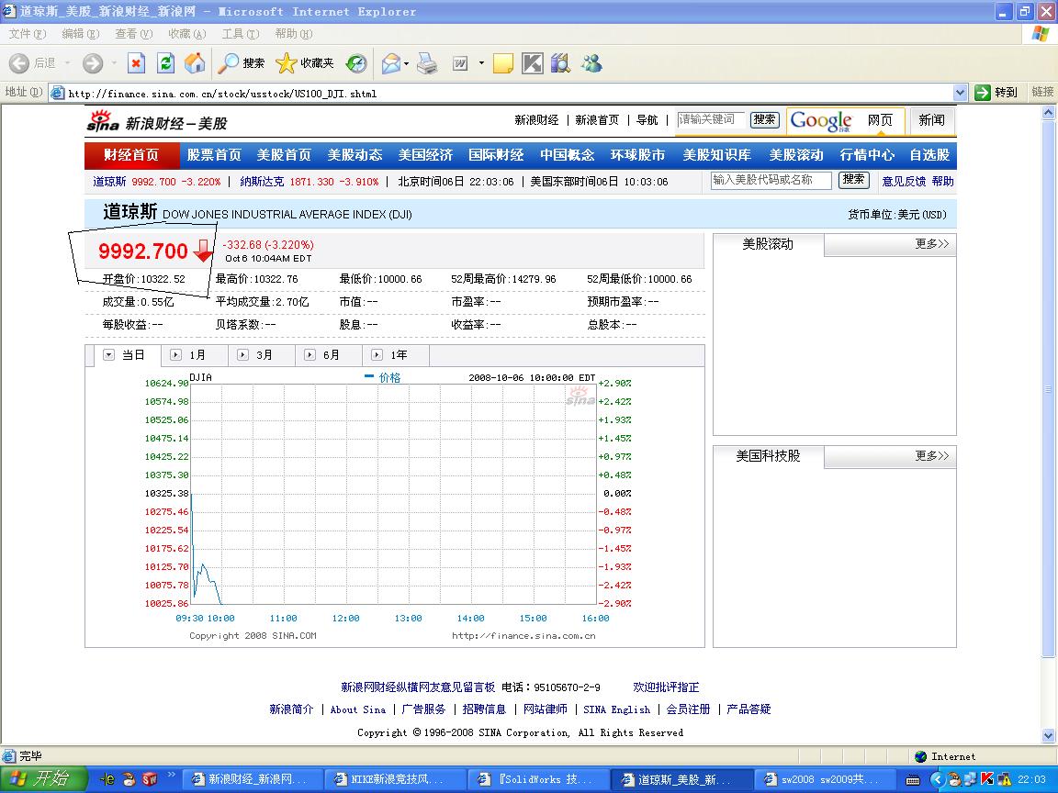Screen dimensions: 1058x793
Task: Open the 帮助(H) menu
Action: coord(294,34)
